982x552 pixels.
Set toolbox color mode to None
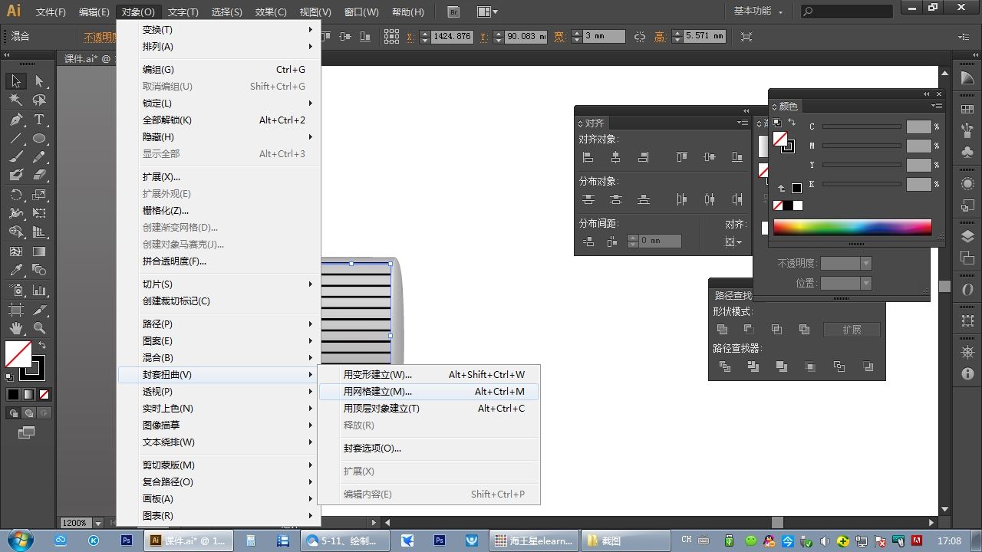click(x=44, y=395)
